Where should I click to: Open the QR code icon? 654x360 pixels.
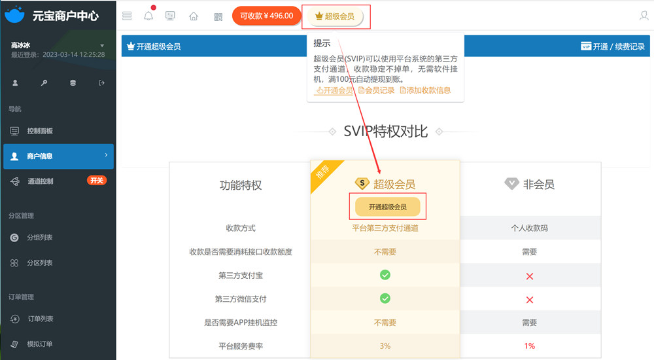(218, 16)
